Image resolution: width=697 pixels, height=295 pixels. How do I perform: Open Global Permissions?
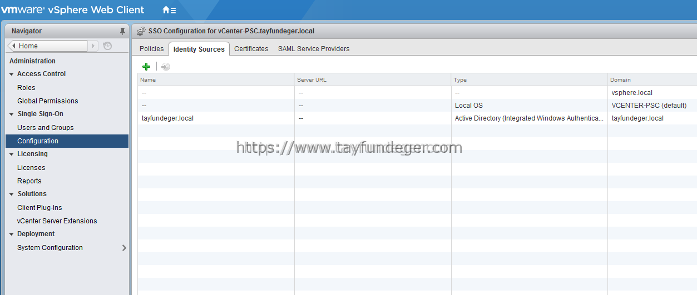pyautogui.click(x=47, y=101)
